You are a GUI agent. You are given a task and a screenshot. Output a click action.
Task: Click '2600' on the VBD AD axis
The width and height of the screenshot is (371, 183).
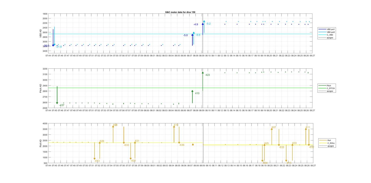point(45,32)
